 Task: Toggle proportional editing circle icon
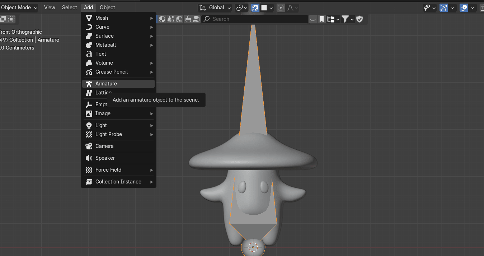click(x=281, y=8)
